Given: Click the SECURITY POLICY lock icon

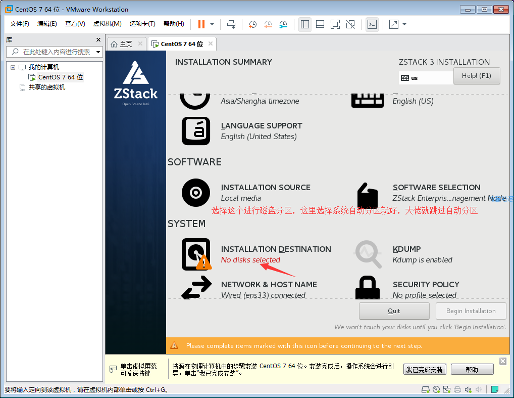Looking at the screenshot, I should (x=368, y=287).
